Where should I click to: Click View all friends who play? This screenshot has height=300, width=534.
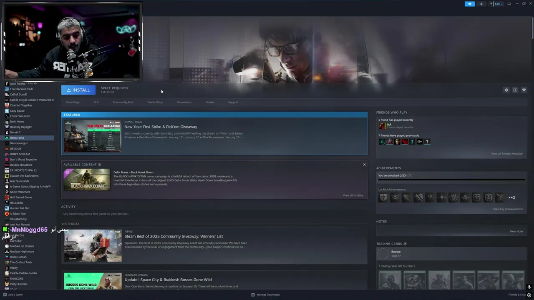507,154
